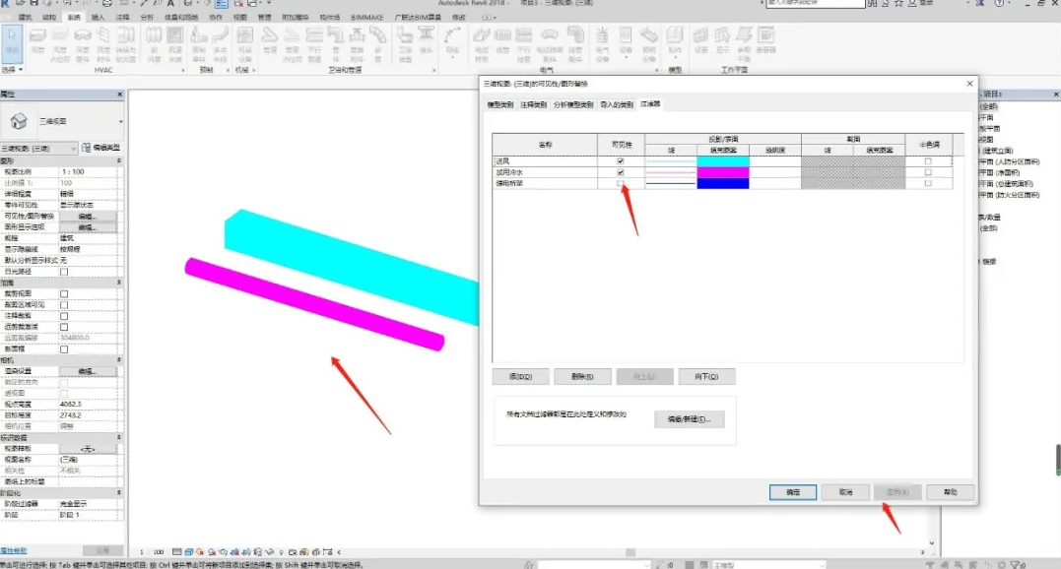The height and width of the screenshot is (569, 1061).
Task: Switch to the 模型类别 tab
Action: point(500,104)
